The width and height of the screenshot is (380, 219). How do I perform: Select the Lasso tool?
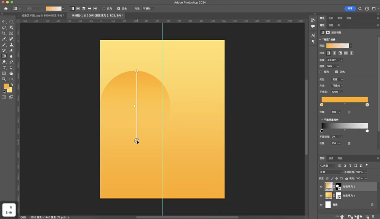pos(4,28)
